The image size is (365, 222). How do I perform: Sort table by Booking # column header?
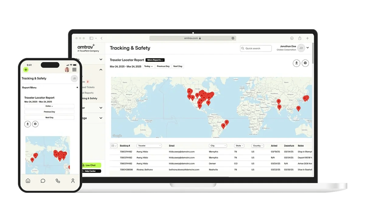tap(125, 146)
